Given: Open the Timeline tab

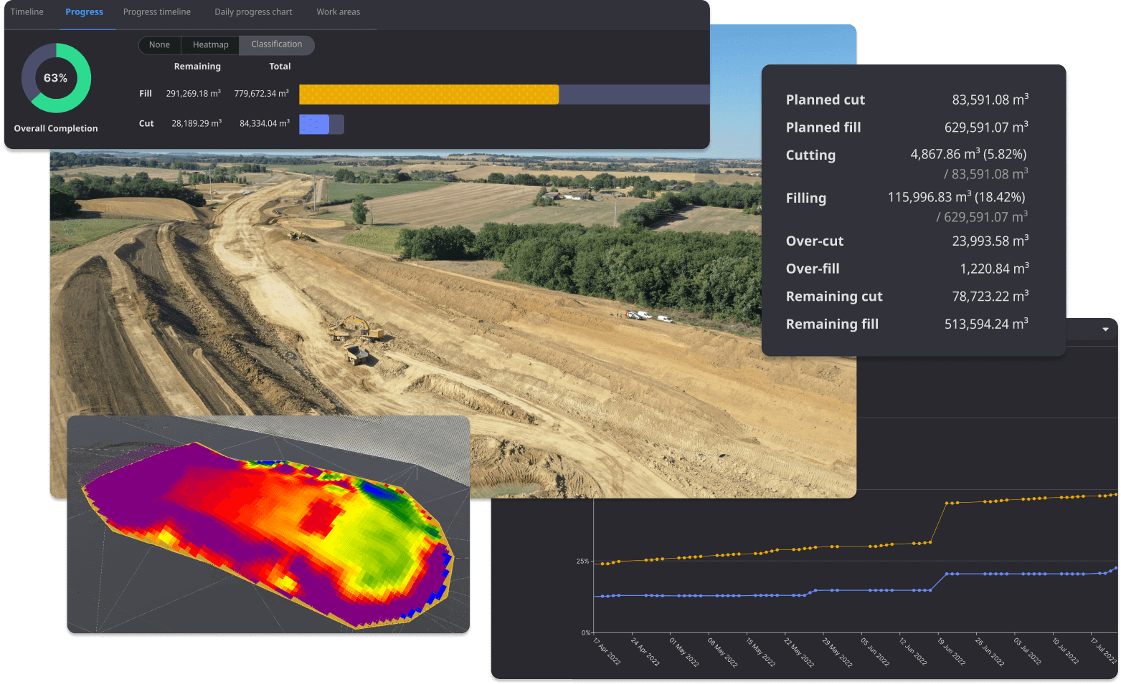Looking at the screenshot, I should pyautogui.click(x=27, y=12).
